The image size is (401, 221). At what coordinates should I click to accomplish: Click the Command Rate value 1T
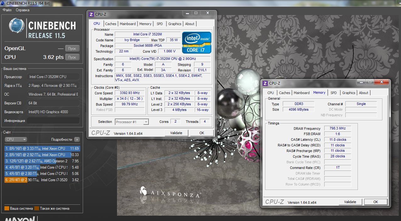point(337,168)
